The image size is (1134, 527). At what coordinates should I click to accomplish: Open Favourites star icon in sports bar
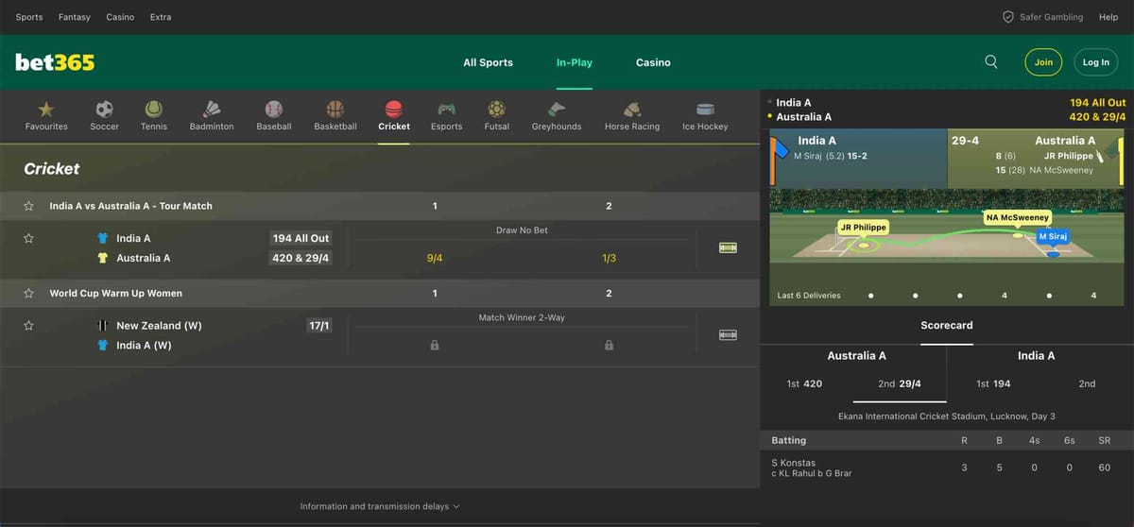coord(45,110)
